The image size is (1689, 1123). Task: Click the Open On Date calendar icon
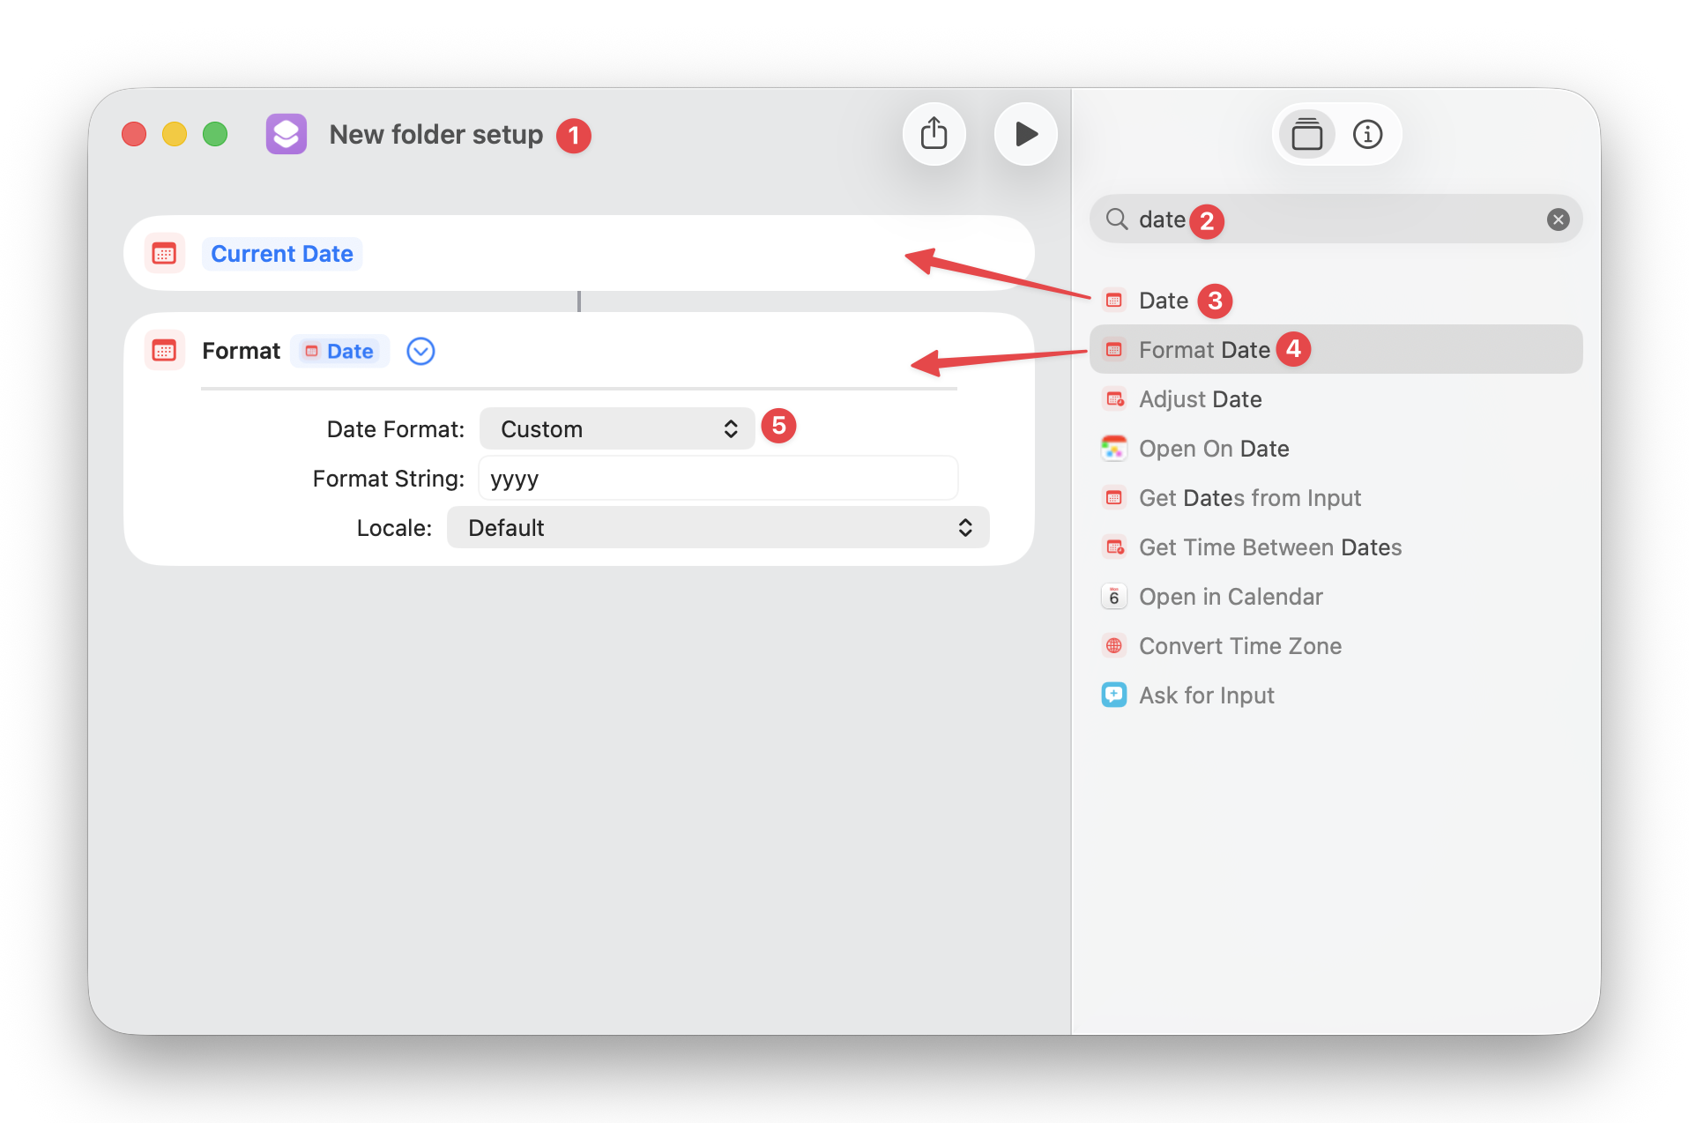1113,448
